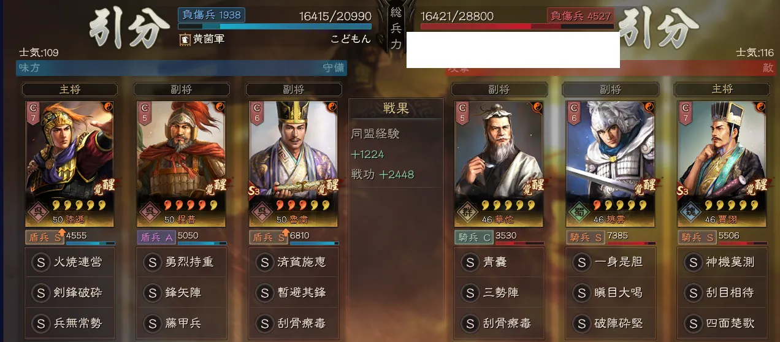This screenshot has height=342, width=780.
Task: Click the C7 level banner on 賈詡's card
Action: click(x=685, y=112)
